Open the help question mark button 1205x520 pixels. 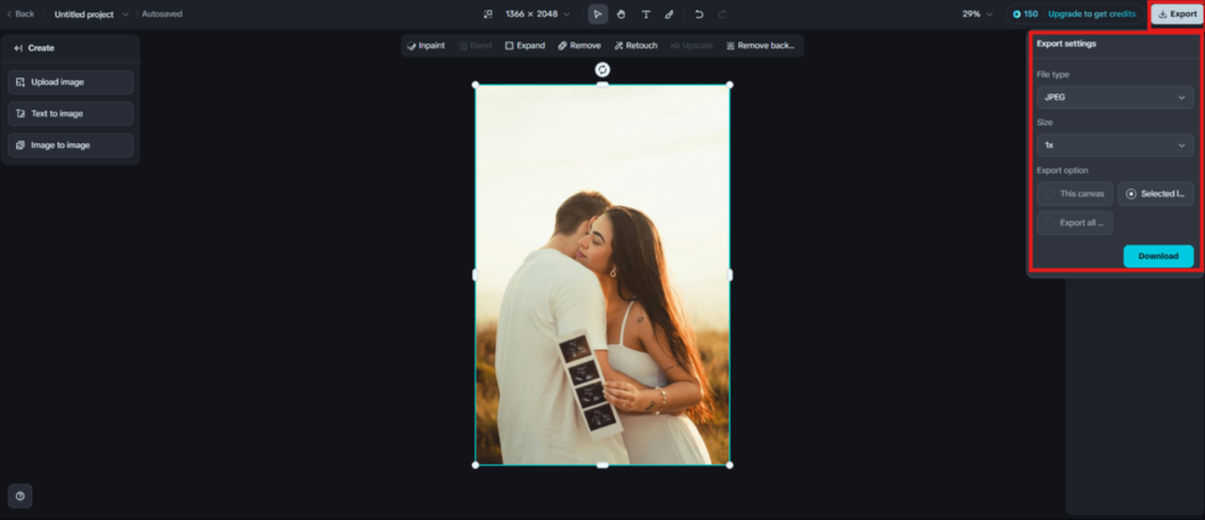click(20, 496)
